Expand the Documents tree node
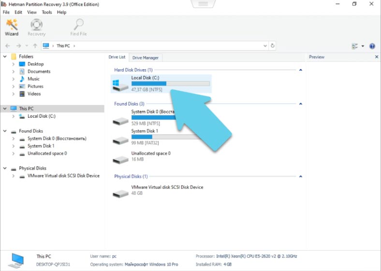Image resolution: width=381 pixels, height=271 pixels. point(14,72)
